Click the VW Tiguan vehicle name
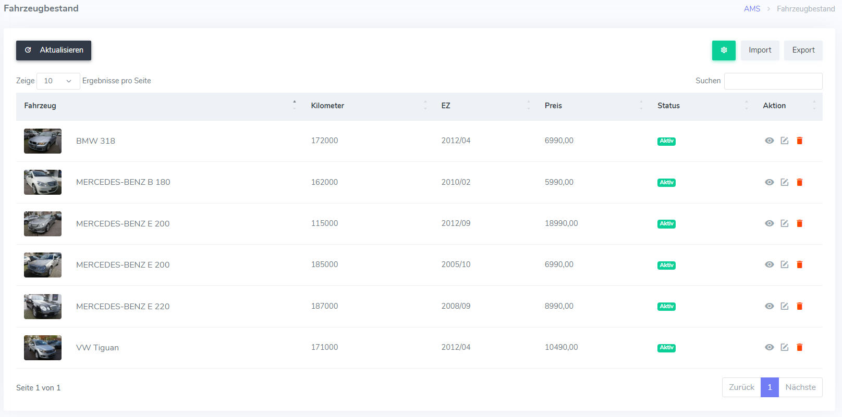 (x=97, y=348)
